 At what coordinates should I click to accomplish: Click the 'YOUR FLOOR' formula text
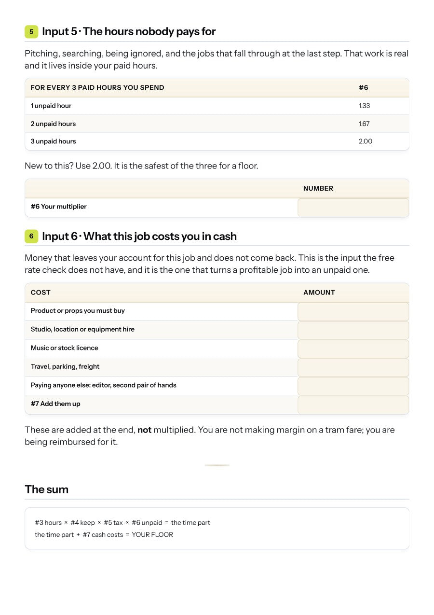click(x=152, y=535)
